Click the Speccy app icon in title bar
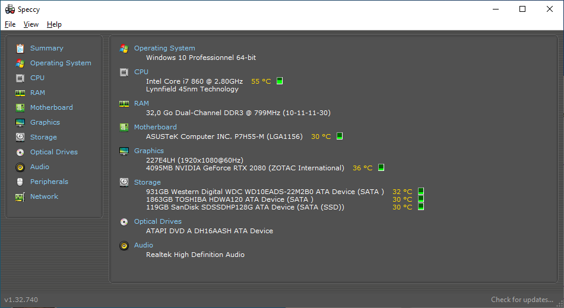The image size is (564, 308). 10,9
